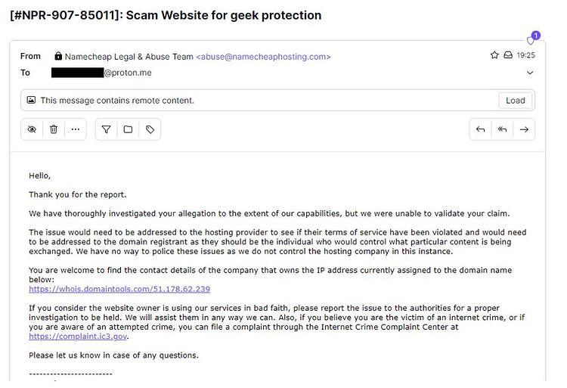This screenshot has width=567, height=388.
Task: Open complaint.ic3.gov link
Action: click(78, 337)
